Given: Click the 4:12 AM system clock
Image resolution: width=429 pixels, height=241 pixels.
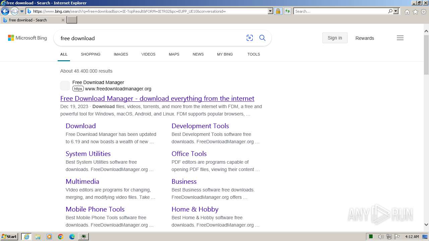Looking at the screenshot, I should [x=412, y=237].
